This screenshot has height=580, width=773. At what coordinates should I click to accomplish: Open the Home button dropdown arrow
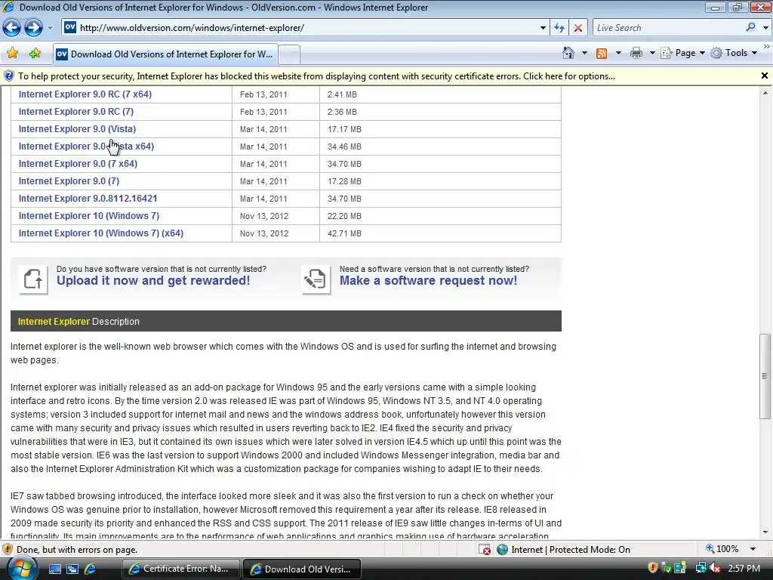pos(585,54)
